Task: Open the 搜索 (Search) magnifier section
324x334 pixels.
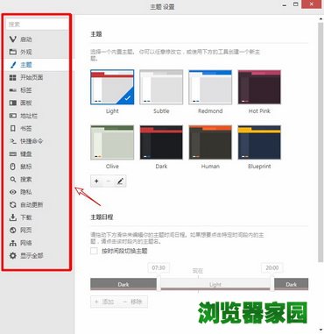Action: [x=37, y=179]
